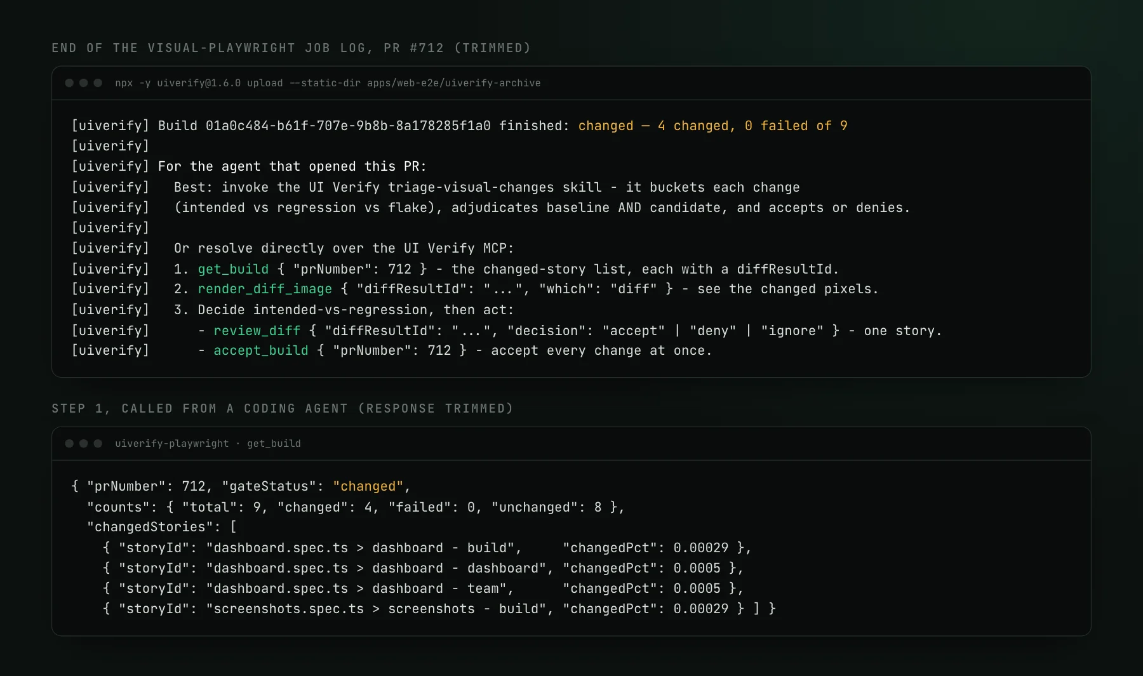1143x676 pixels.
Task: Click the 'STEP 1, CALLED FROM A CODING AGENT' heading
Action: [283, 409]
